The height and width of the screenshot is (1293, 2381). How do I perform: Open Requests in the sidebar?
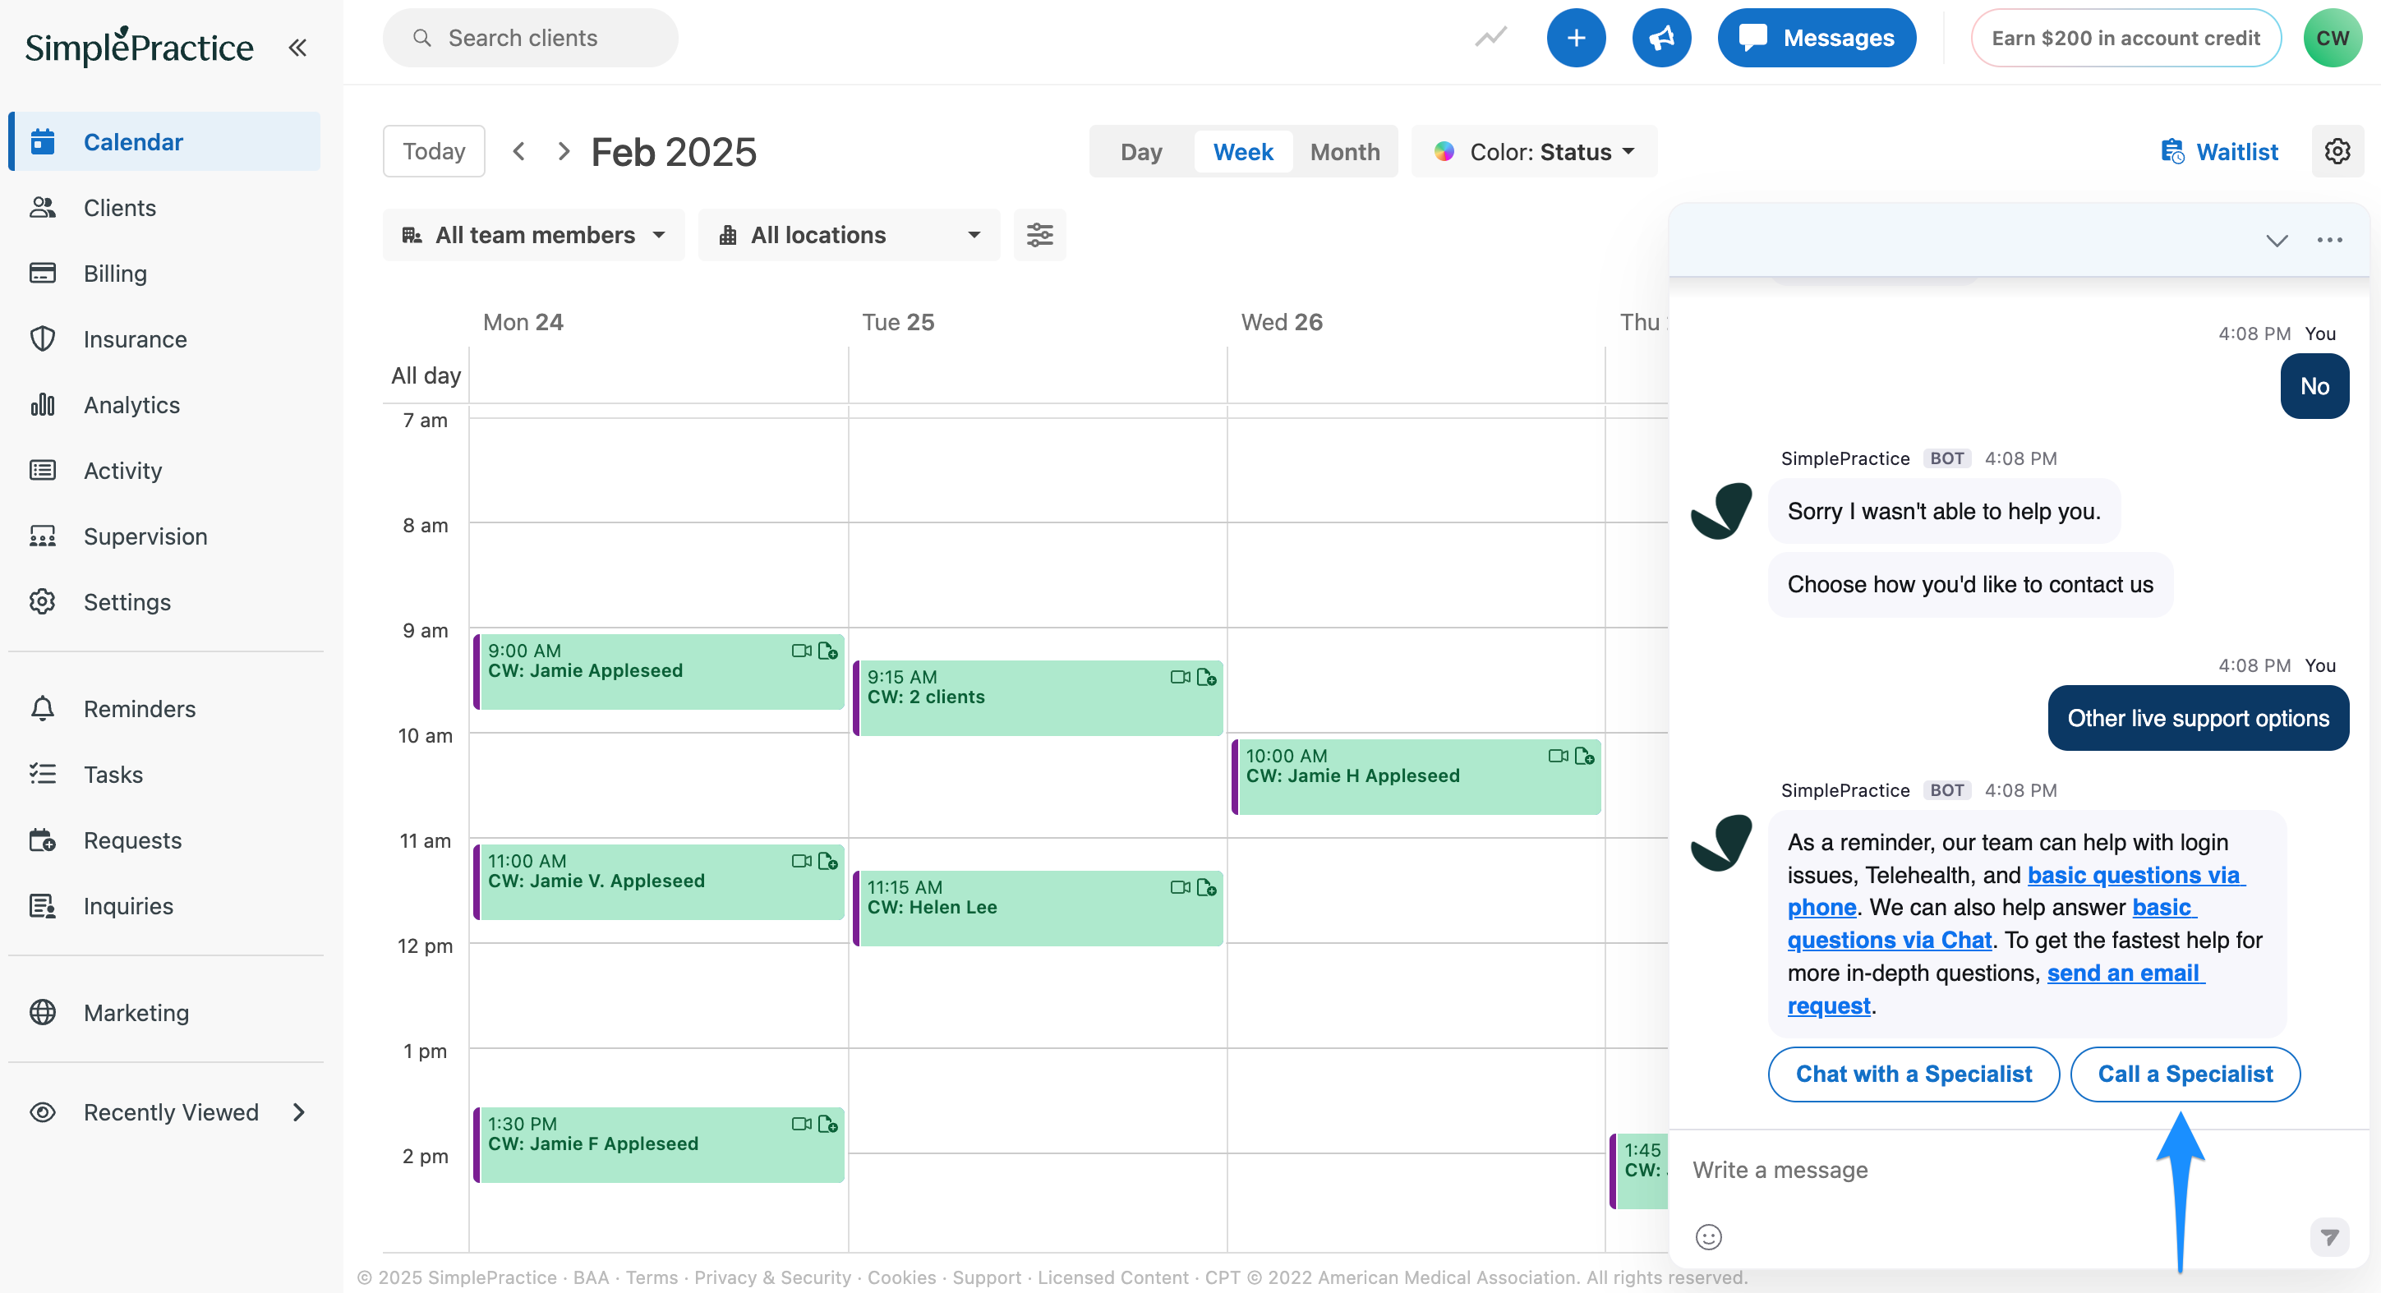tap(164, 840)
